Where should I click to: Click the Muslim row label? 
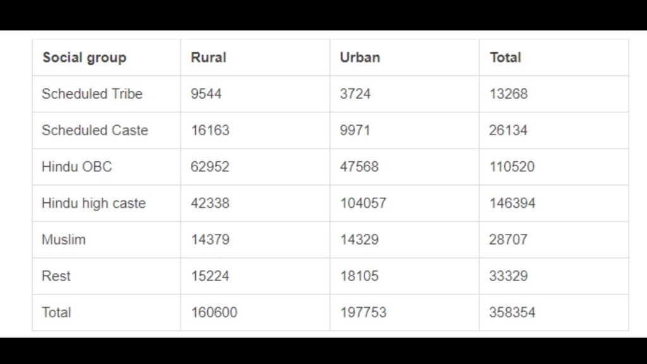tap(64, 240)
